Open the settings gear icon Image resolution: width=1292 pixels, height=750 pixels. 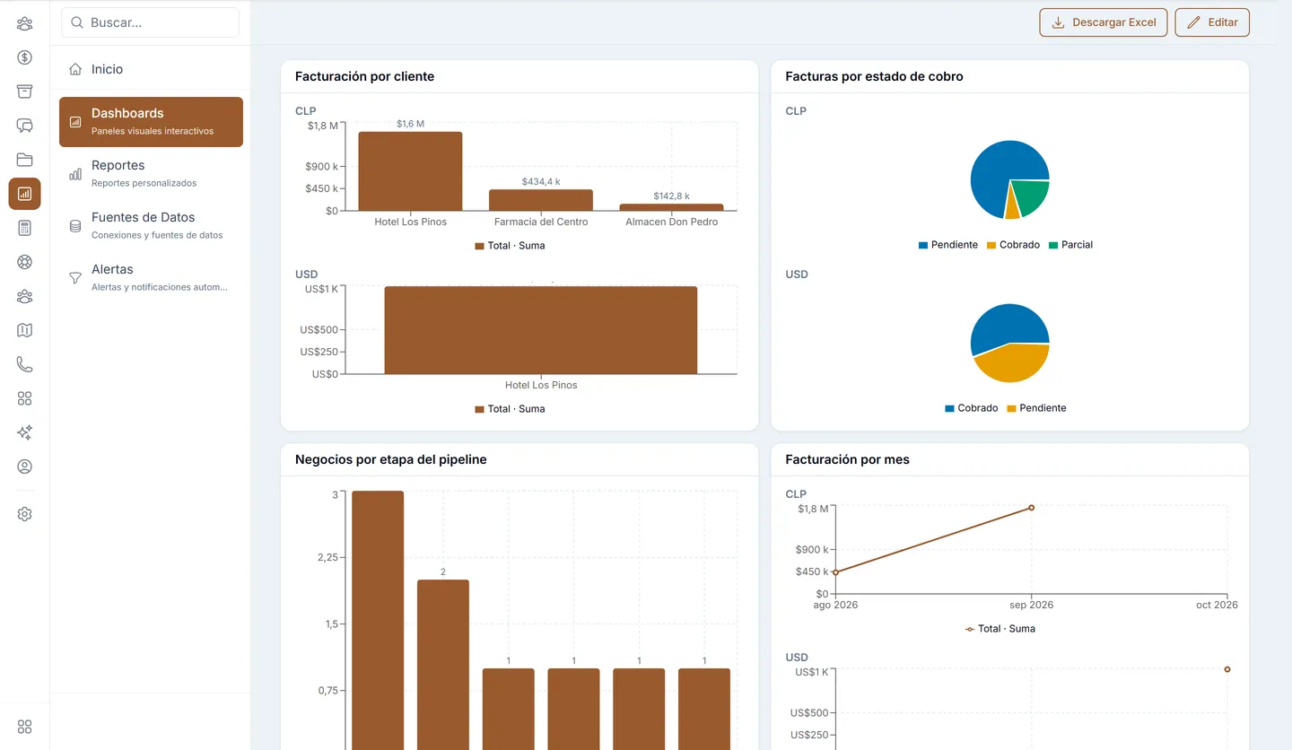click(x=24, y=514)
